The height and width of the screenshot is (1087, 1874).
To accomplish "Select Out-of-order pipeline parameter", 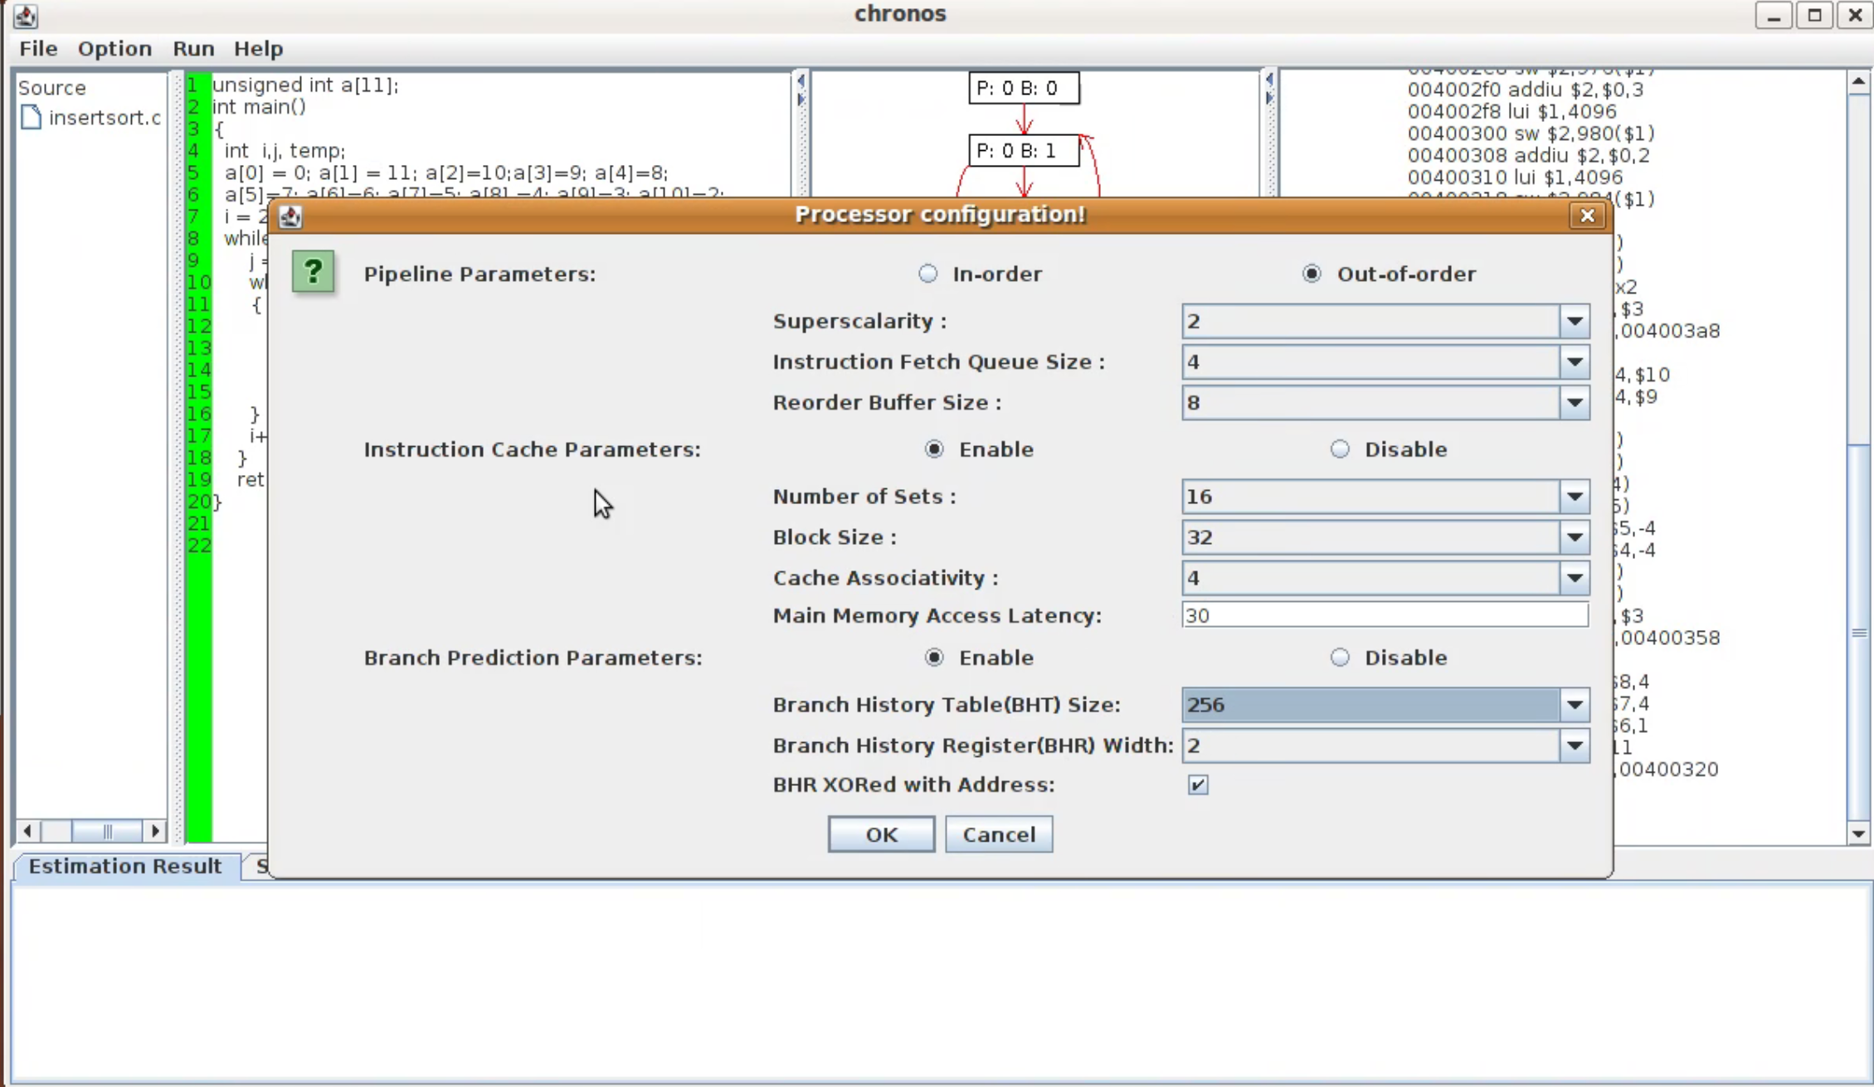I will tap(1312, 273).
